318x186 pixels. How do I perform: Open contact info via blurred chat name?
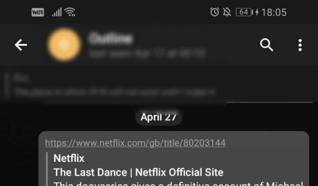click(111, 39)
